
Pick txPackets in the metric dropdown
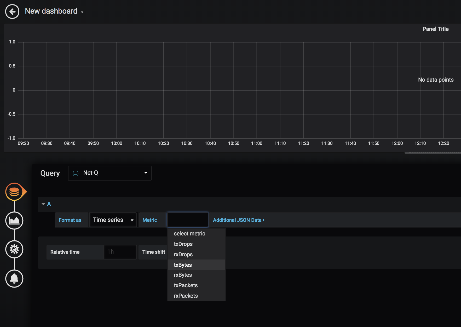coord(186,285)
